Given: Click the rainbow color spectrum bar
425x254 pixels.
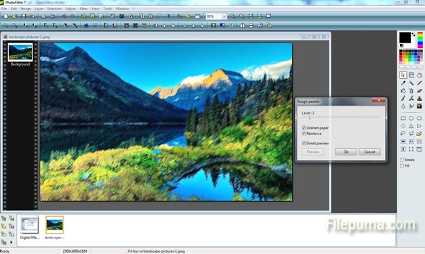Looking at the screenshot, I should point(420,40).
